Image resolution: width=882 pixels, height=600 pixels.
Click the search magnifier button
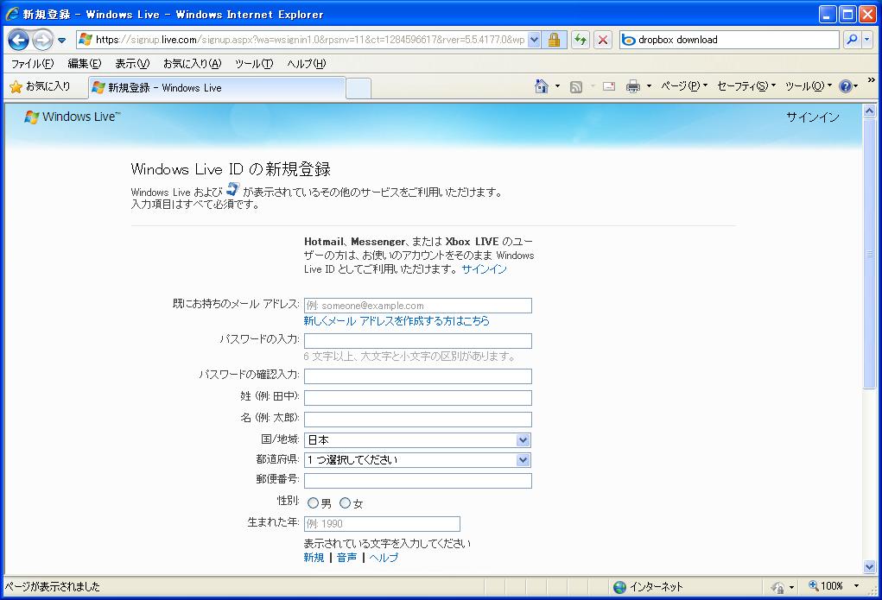click(852, 40)
